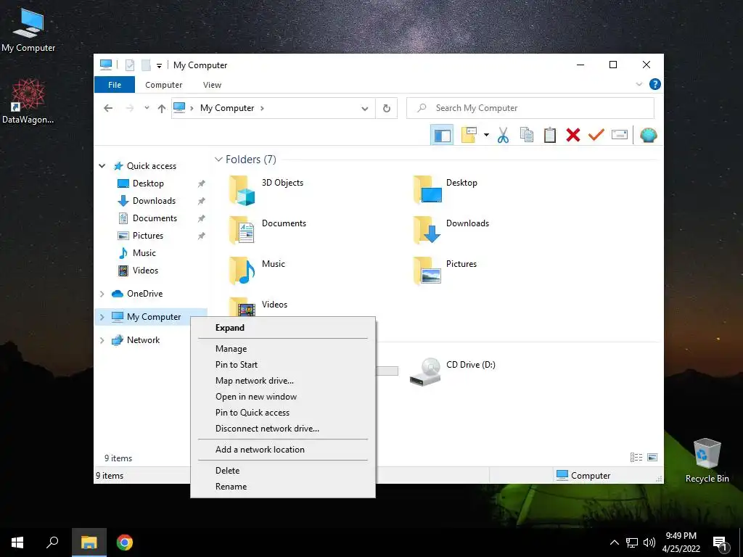
Task: Choose Rename from the context menu
Action: pyautogui.click(x=283, y=487)
